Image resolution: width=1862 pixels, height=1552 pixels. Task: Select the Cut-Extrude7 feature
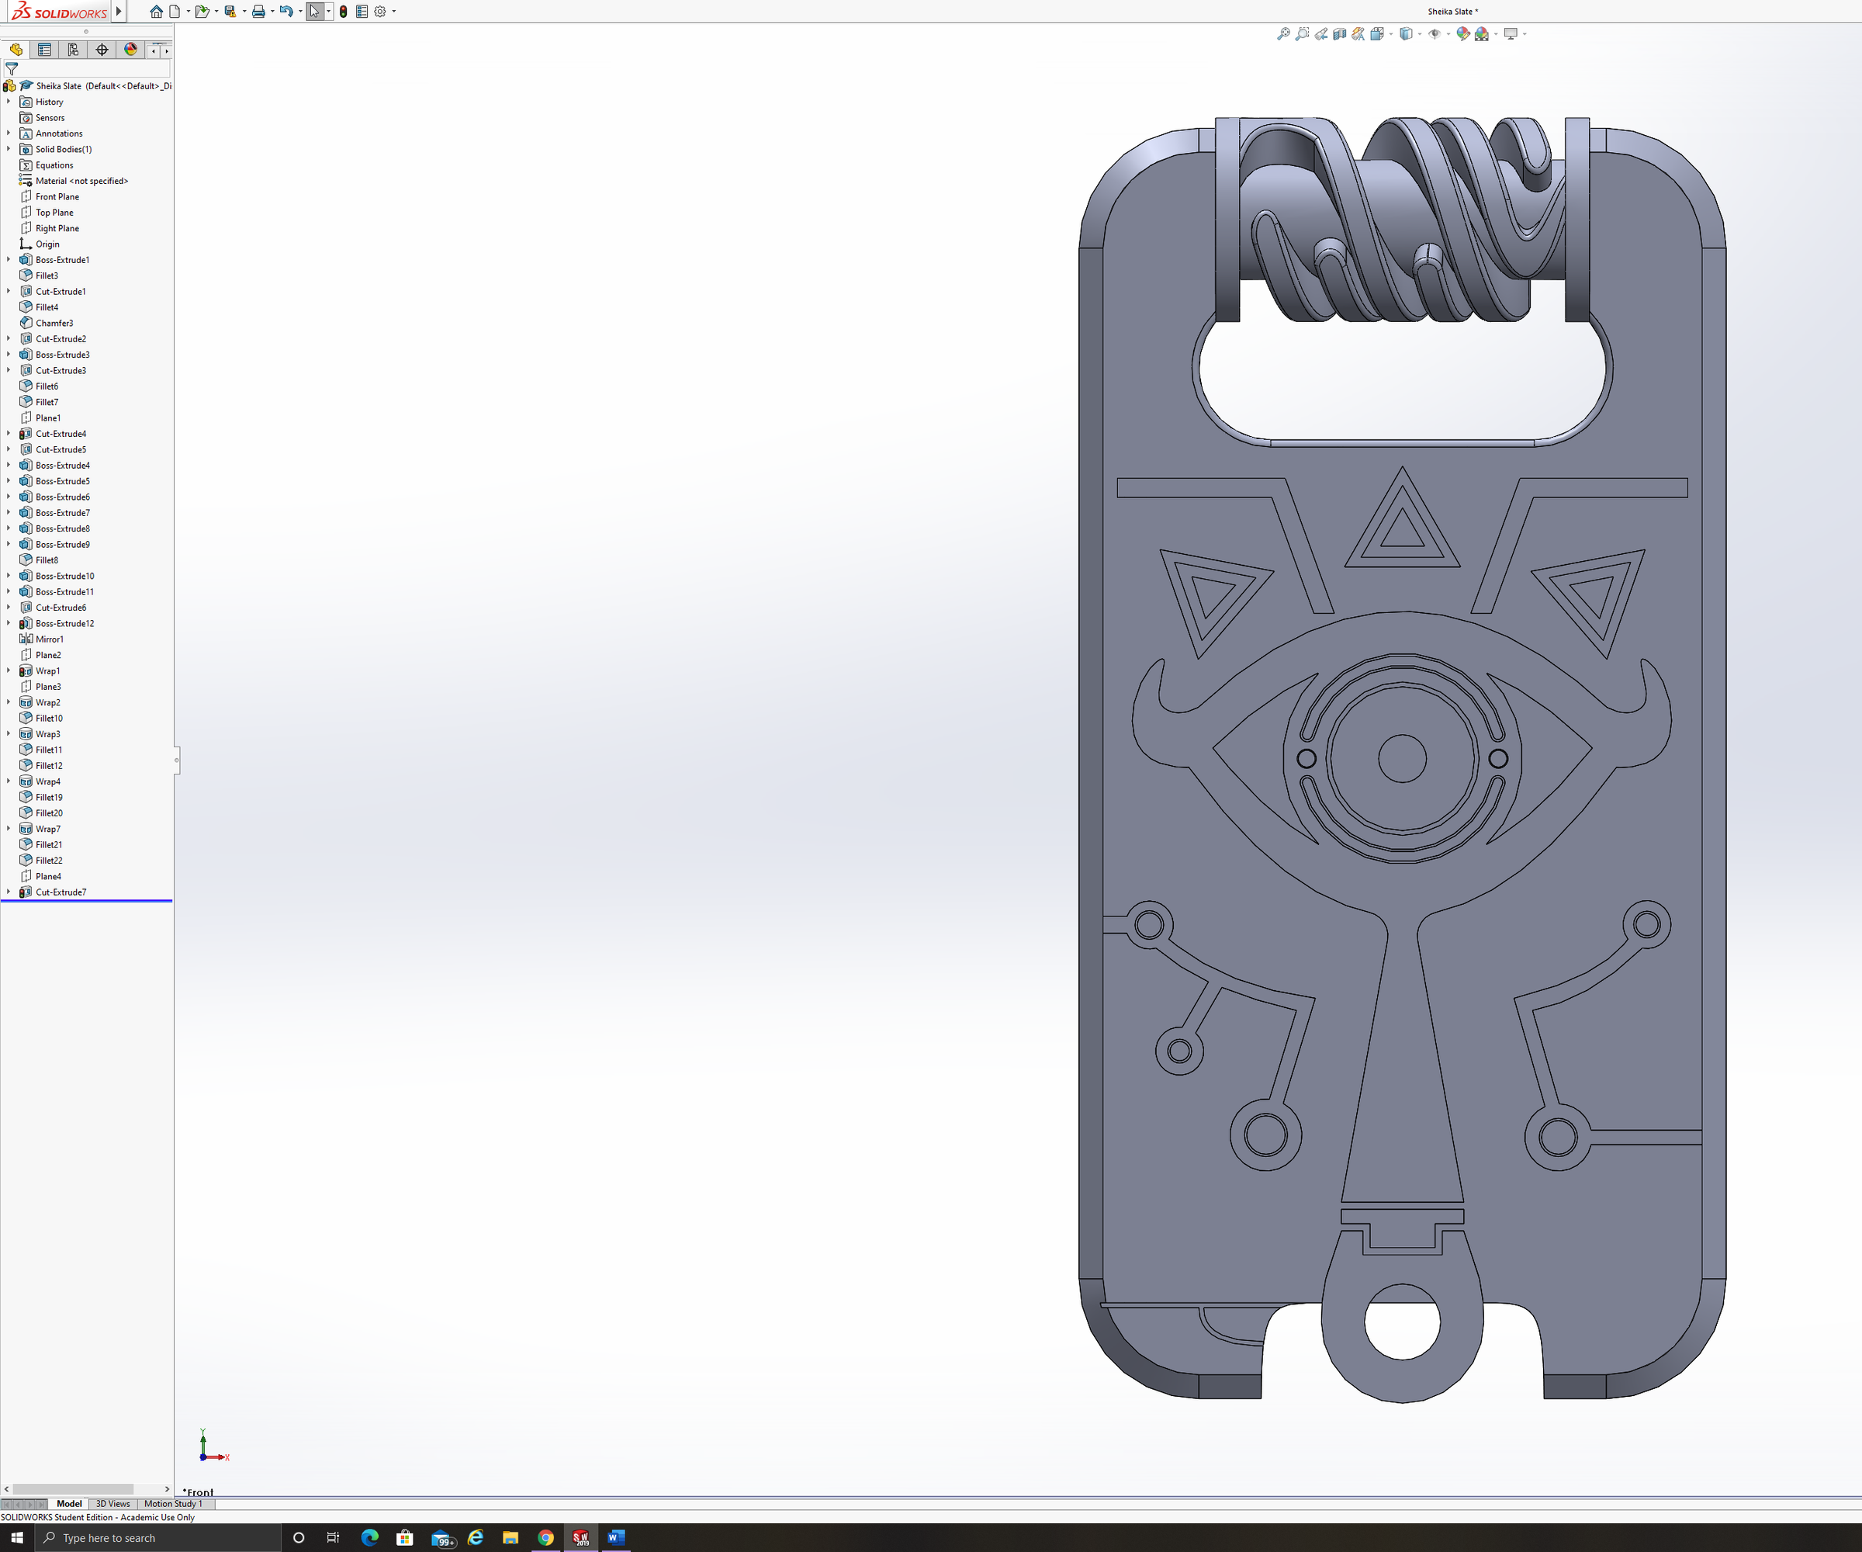tap(61, 892)
